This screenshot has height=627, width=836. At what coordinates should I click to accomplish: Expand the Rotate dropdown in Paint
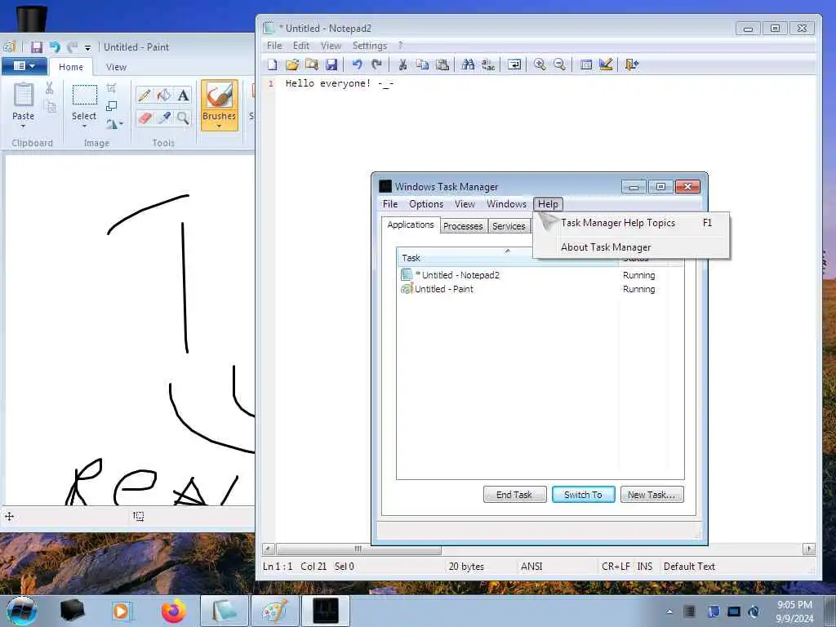tap(114, 124)
